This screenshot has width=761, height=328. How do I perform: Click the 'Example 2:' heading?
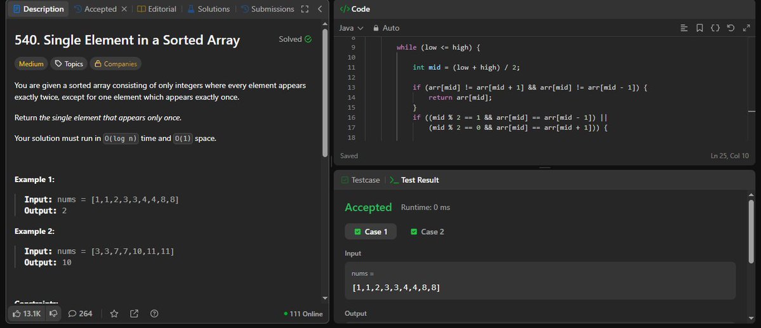[x=34, y=232]
